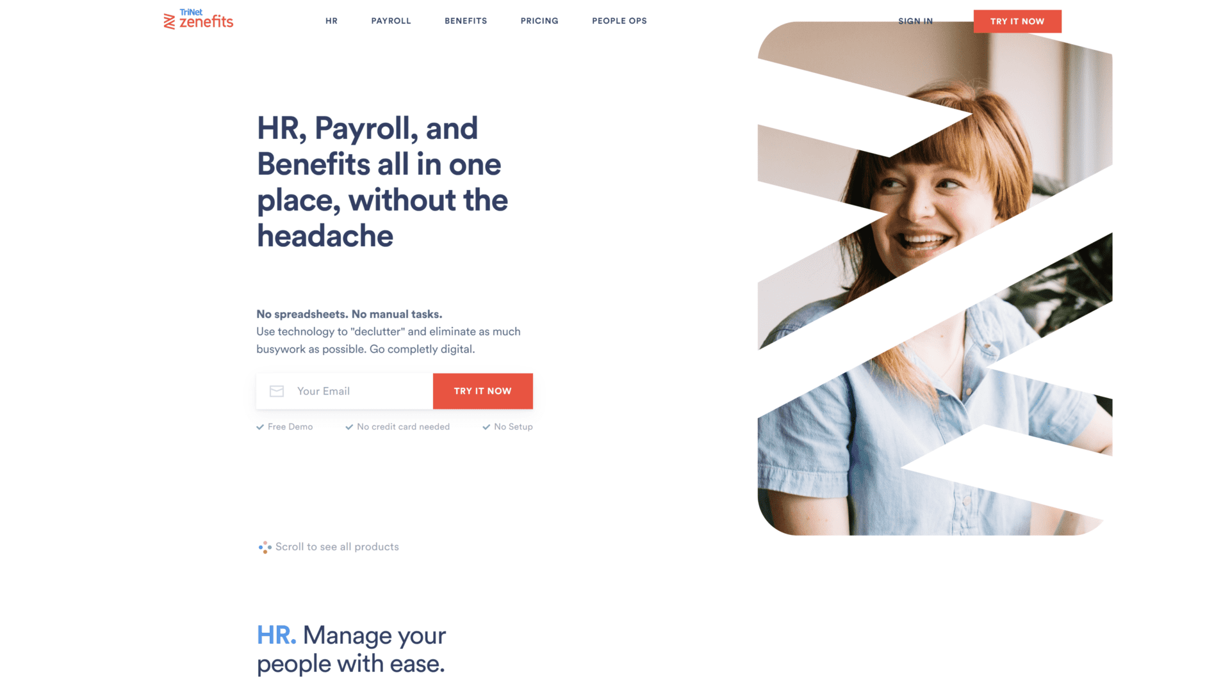The height and width of the screenshot is (691, 1230).
Task: Click the no setup checkmark icon
Action: tap(486, 426)
